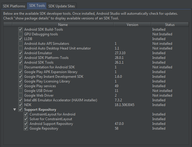Toggle the Support Repository group checkbox
192x147 pixels.
[x=20, y=110]
